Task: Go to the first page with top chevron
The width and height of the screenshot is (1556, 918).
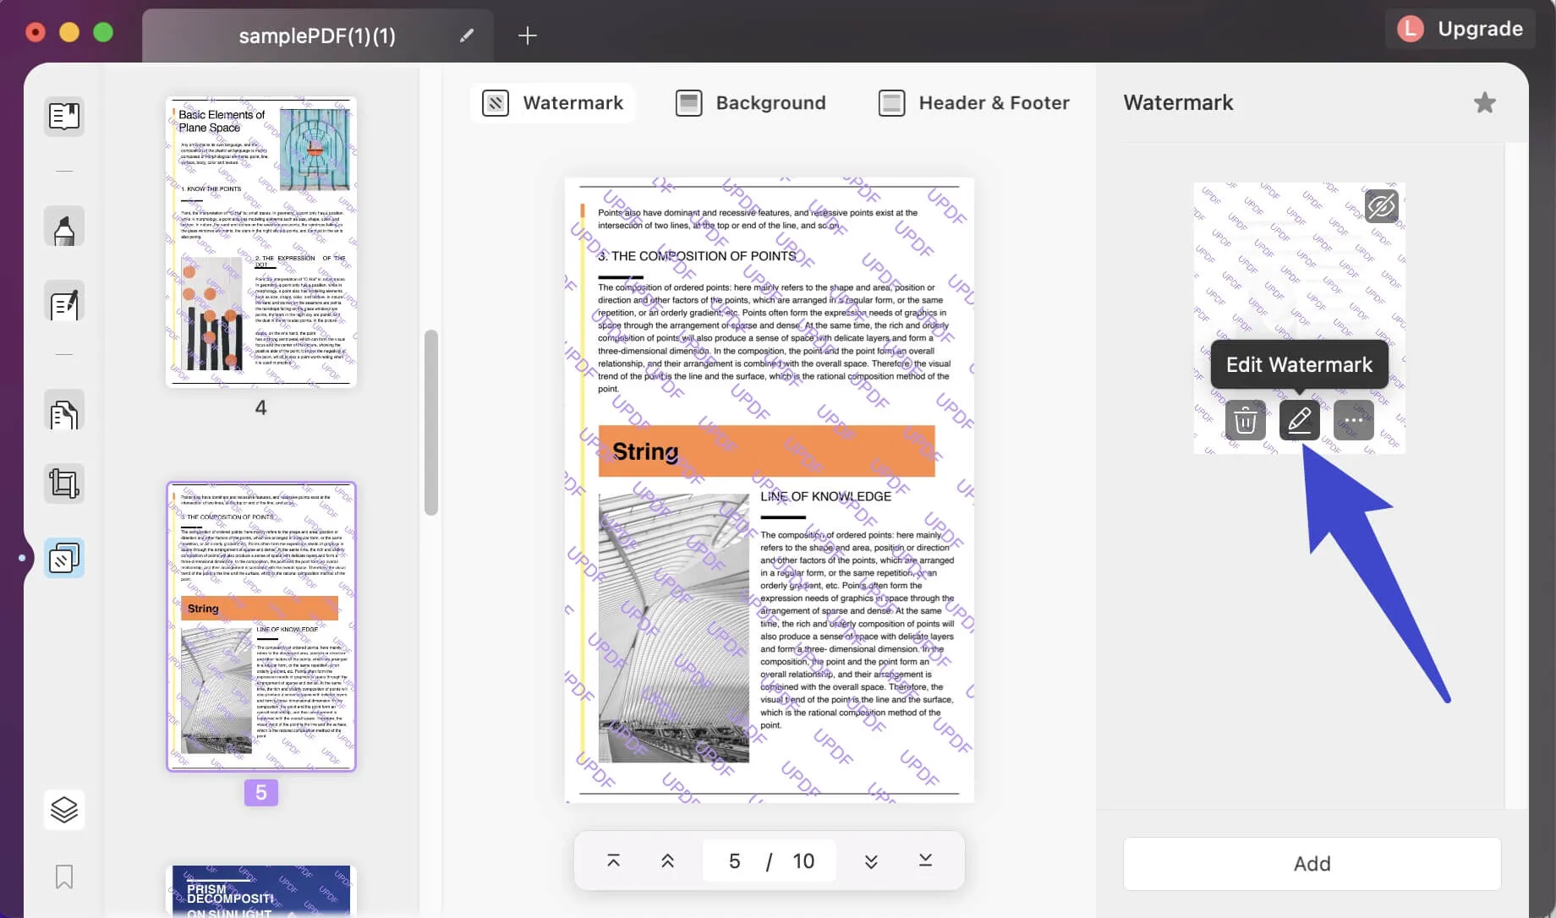Action: click(x=612, y=861)
